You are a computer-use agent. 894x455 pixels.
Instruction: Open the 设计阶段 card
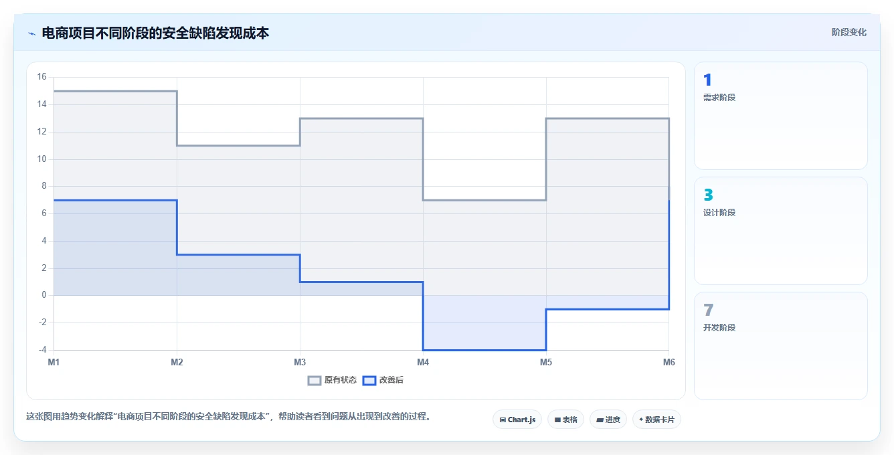pos(781,231)
